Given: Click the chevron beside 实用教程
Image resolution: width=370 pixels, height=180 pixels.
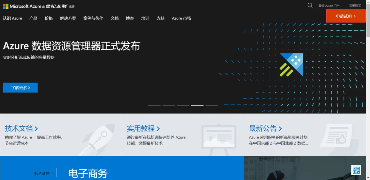Looking at the screenshot, I should [158, 129].
